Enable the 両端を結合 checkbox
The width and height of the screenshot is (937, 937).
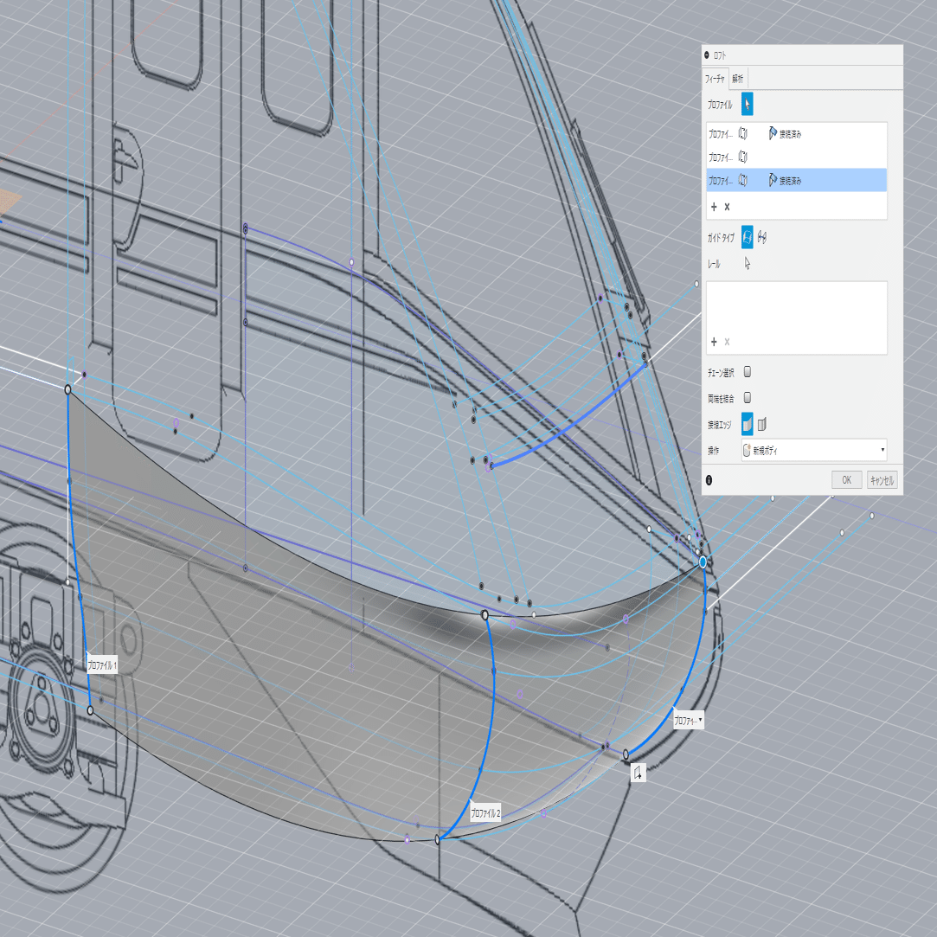pyautogui.click(x=747, y=397)
